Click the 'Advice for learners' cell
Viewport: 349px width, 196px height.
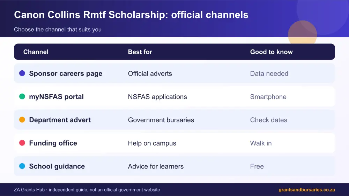click(x=156, y=166)
